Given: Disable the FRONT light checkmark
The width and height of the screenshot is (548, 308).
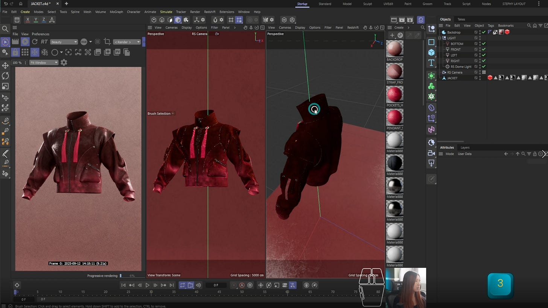Looking at the screenshot, I should (484, 49).
